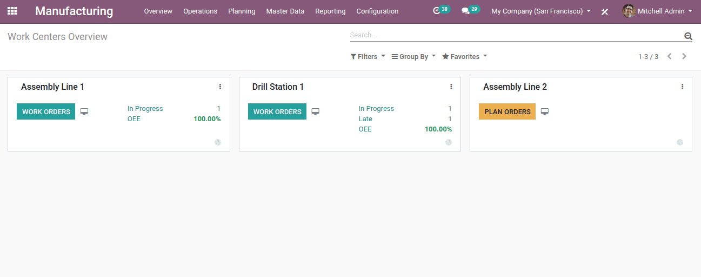Viewport: 701px width, 277px height.
Task: Click the Manufacturing app title
Action: click(x=74, y=11)
